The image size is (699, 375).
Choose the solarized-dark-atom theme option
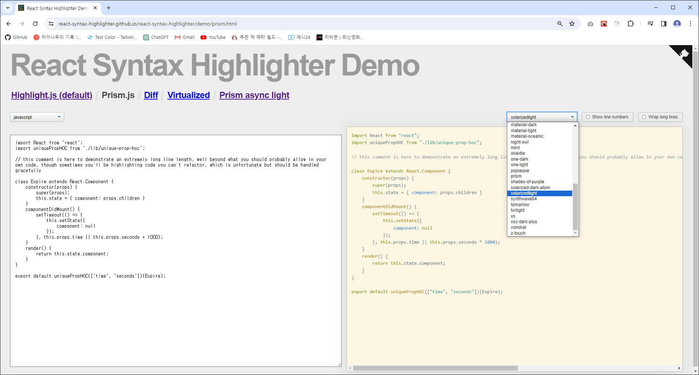(540, 188)
